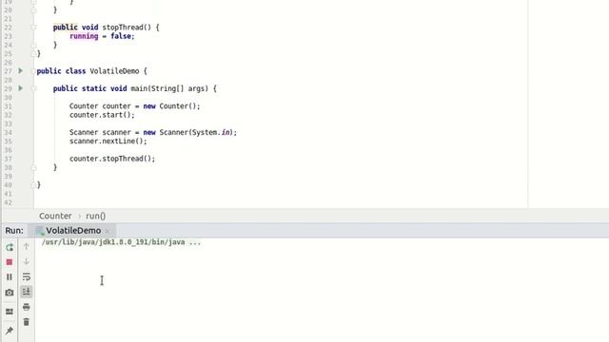Go down the stack trace with down arrow
Viewport: 609px width, 342px height.
coord(26,261)
